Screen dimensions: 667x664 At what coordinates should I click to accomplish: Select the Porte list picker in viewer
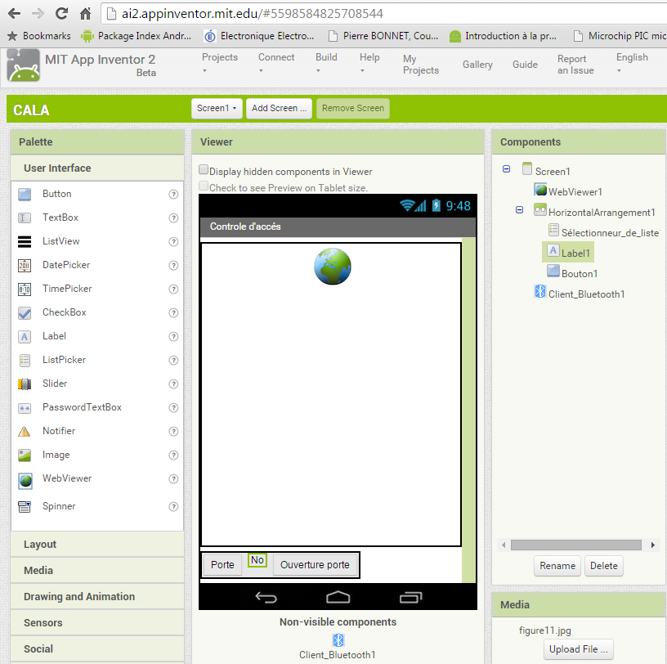222,565
